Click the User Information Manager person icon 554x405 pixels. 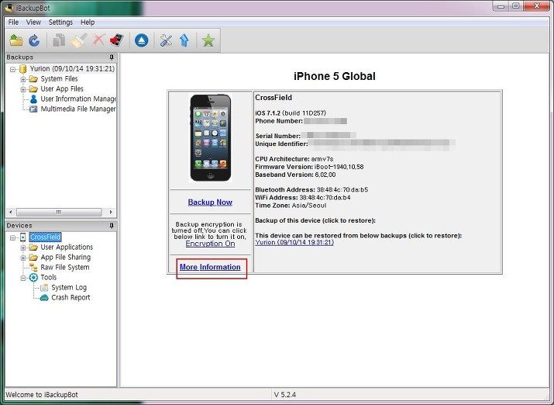(x=33, y=99)
